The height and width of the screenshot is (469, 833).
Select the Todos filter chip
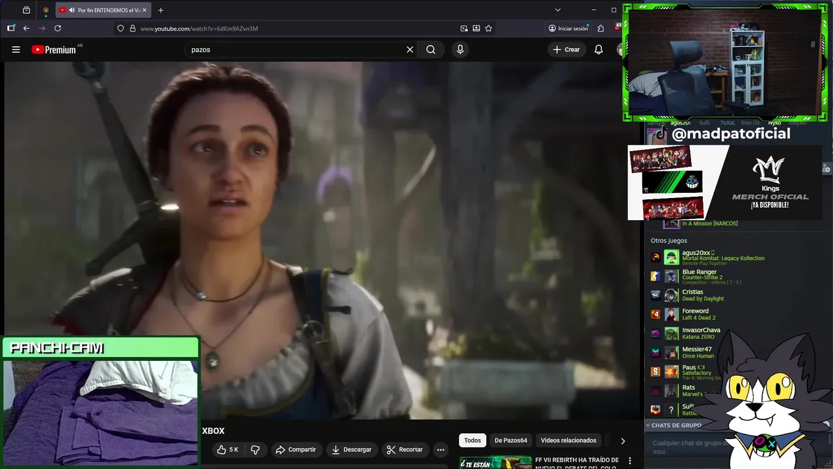[x=472, y=440]
